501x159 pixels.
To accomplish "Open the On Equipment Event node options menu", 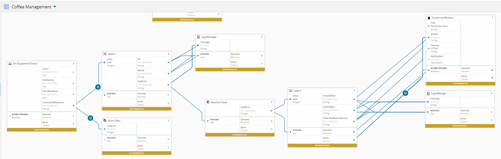I will click(x=74, y=63).
